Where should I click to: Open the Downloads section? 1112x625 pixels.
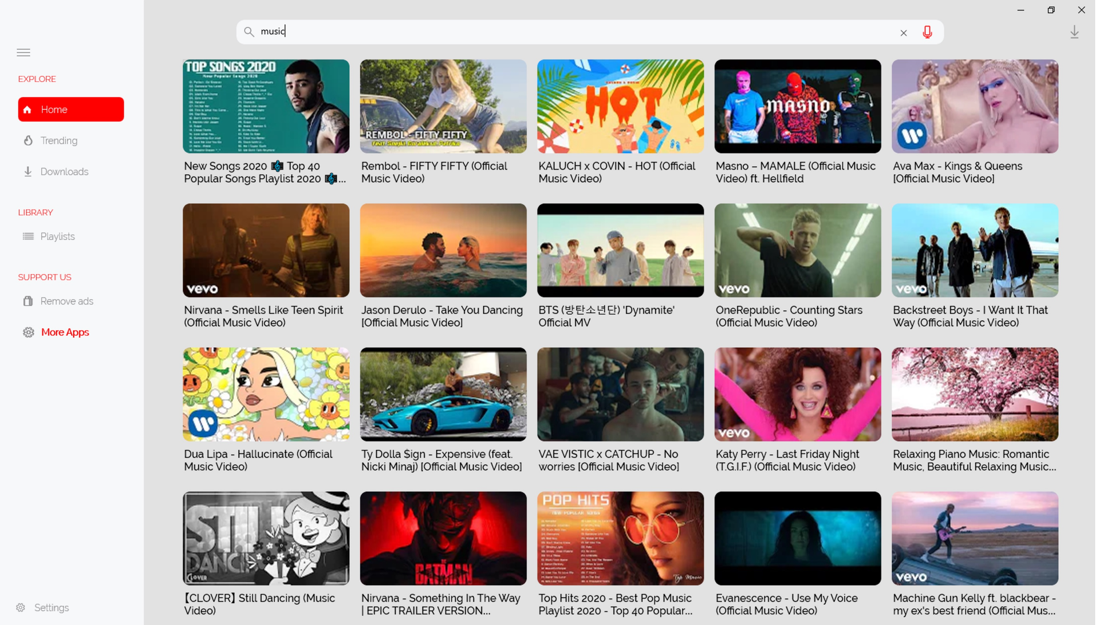tap(64, 172)
